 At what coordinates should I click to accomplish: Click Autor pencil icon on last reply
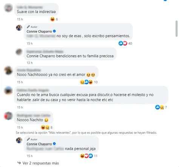pyautogui.click(x=28, y=139)
